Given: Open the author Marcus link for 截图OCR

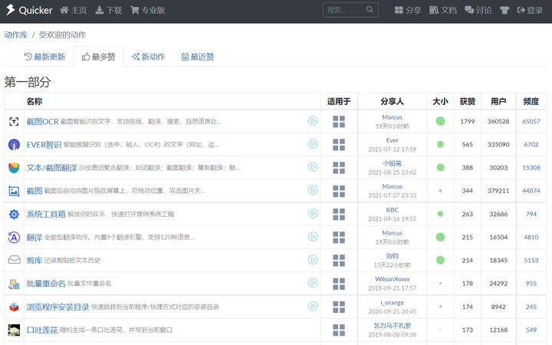Looking at the screenshot, I should coord(393,117).
